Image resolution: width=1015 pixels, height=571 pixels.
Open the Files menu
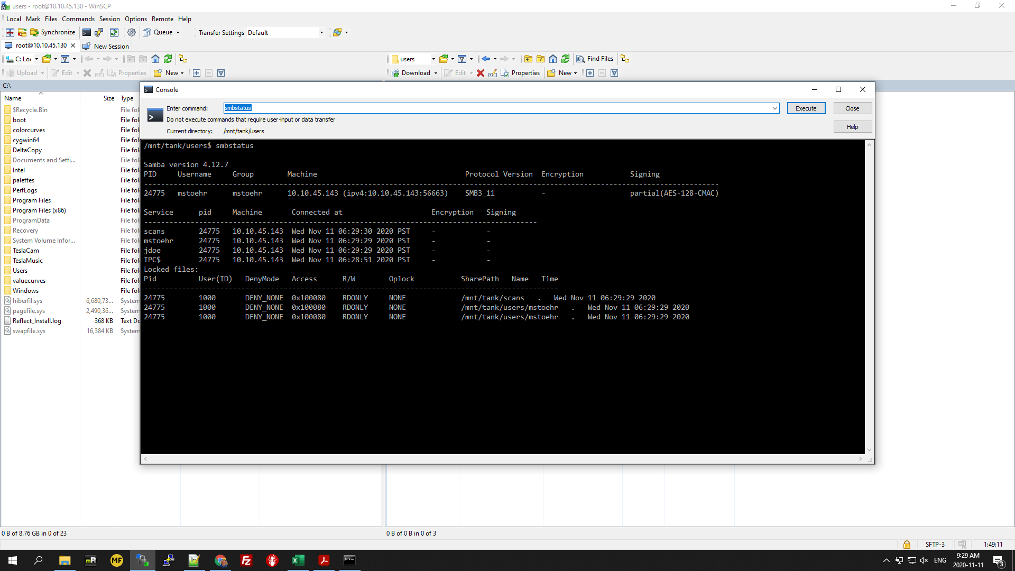tap(51, 19)
